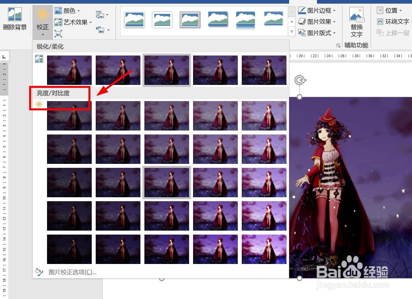The width and height of the screenshot is (412, 299).
Task: Open the Artistic Effects (艺术效果) dropdown
Action: [73, 22]
